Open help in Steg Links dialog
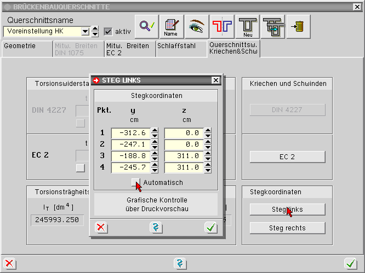365x273 pixels. click(x=156, y=227)
